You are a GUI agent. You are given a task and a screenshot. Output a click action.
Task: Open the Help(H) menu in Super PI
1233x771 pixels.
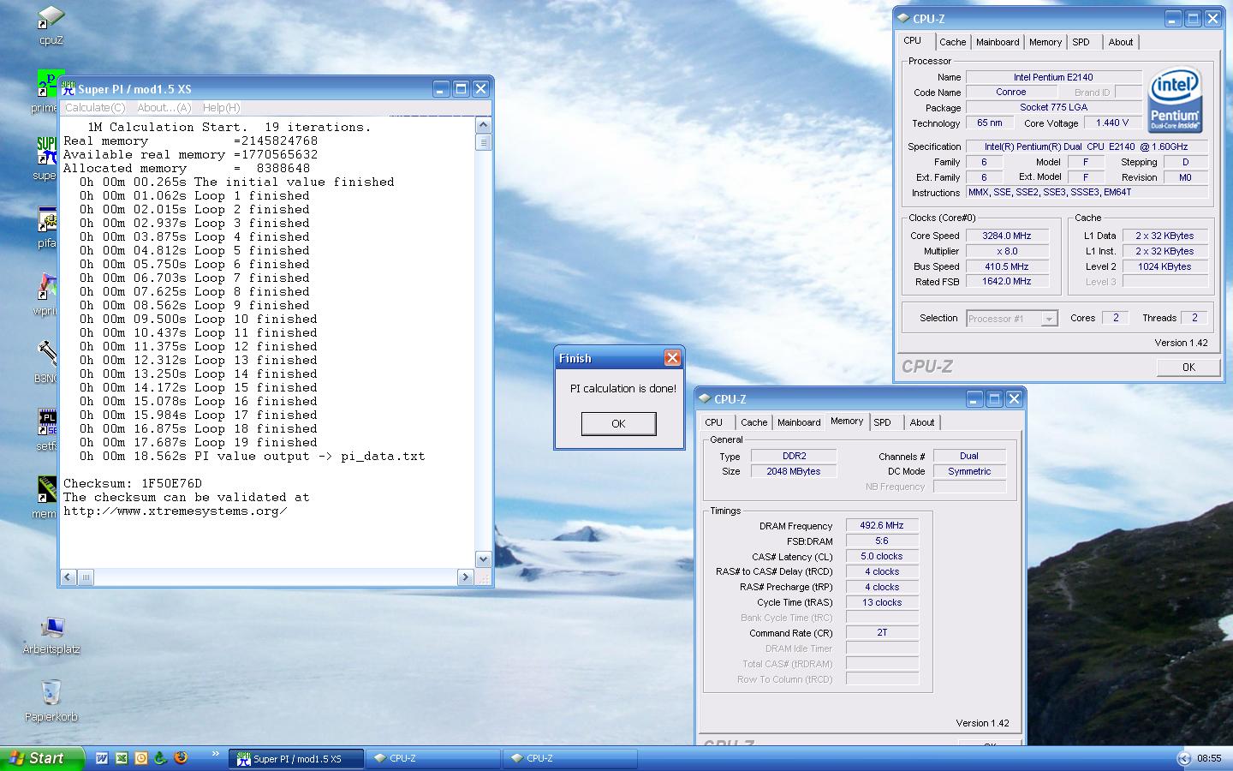(x=221, y=107)
